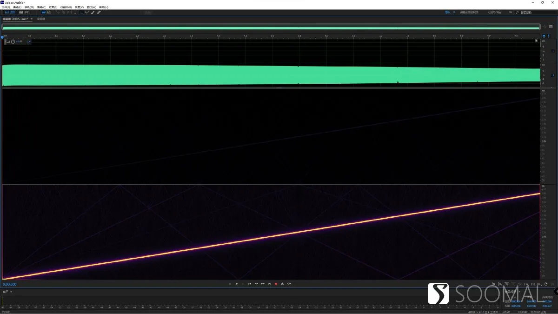This screenshot has width=558, height=314.
Task: Open the Levels panel menu
Action: [12, 292]
